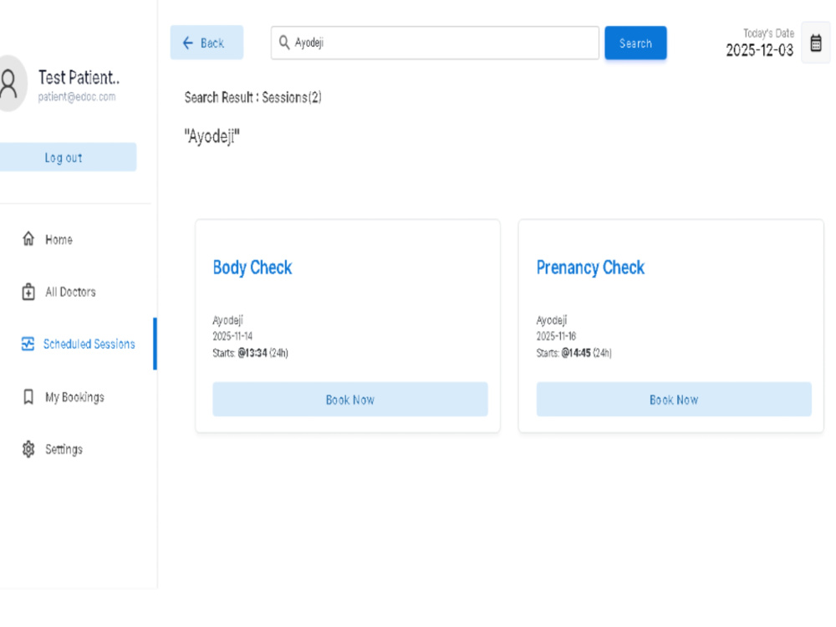Click the My Bookings bookmark icon

[x=28, y=396]
